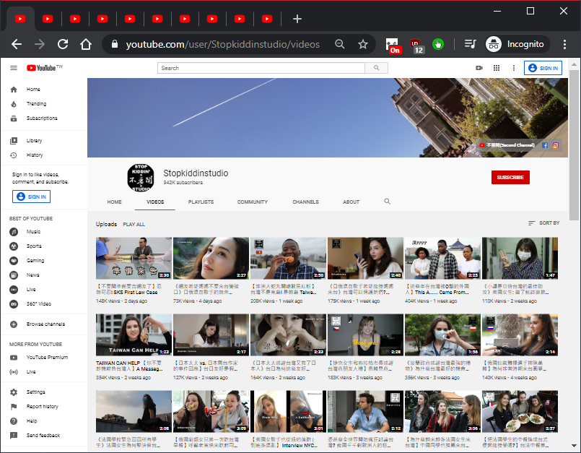
Task: Open the YouTube hamburger guide menu
Action: coord(14,68)
